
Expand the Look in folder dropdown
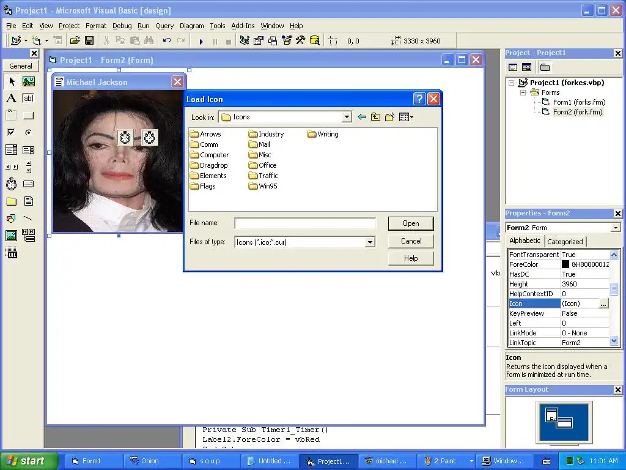point(347,117)
